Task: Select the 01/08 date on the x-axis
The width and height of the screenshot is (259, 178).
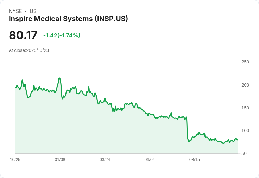Action: pyautogui.click(x=60, y=160)
